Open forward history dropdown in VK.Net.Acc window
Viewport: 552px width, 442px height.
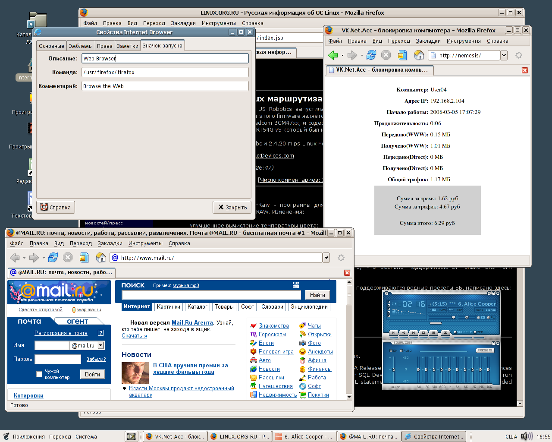coord(362,56)
